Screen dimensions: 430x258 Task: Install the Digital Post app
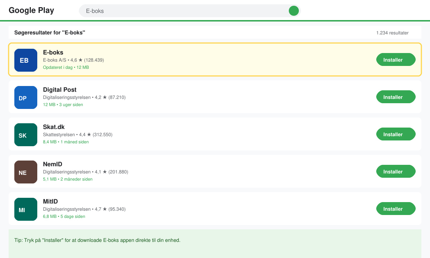(x=396, y=97)
